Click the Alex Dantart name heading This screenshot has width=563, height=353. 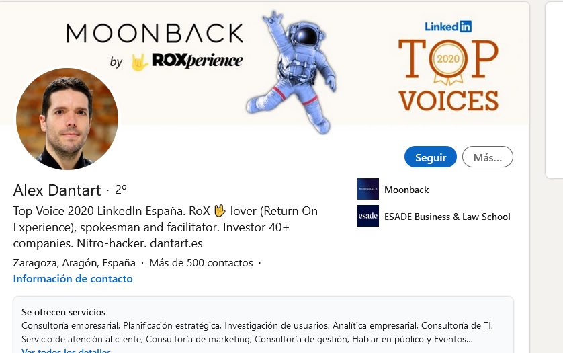[57, 190]
